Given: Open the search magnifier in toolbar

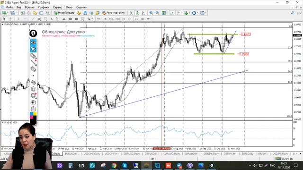Looking at the screenshot, I should point(293,13).
